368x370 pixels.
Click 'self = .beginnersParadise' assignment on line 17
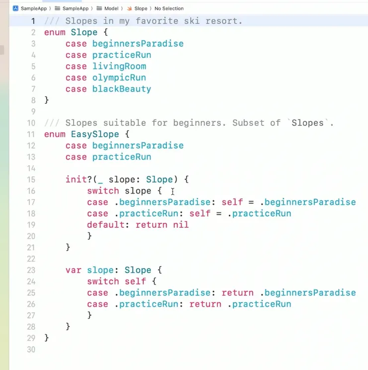[289, 202]
